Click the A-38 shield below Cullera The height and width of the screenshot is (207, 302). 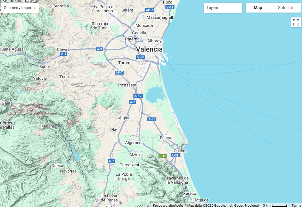[x=175, y=155]
